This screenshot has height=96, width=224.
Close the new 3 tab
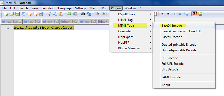tap(39, 21)
